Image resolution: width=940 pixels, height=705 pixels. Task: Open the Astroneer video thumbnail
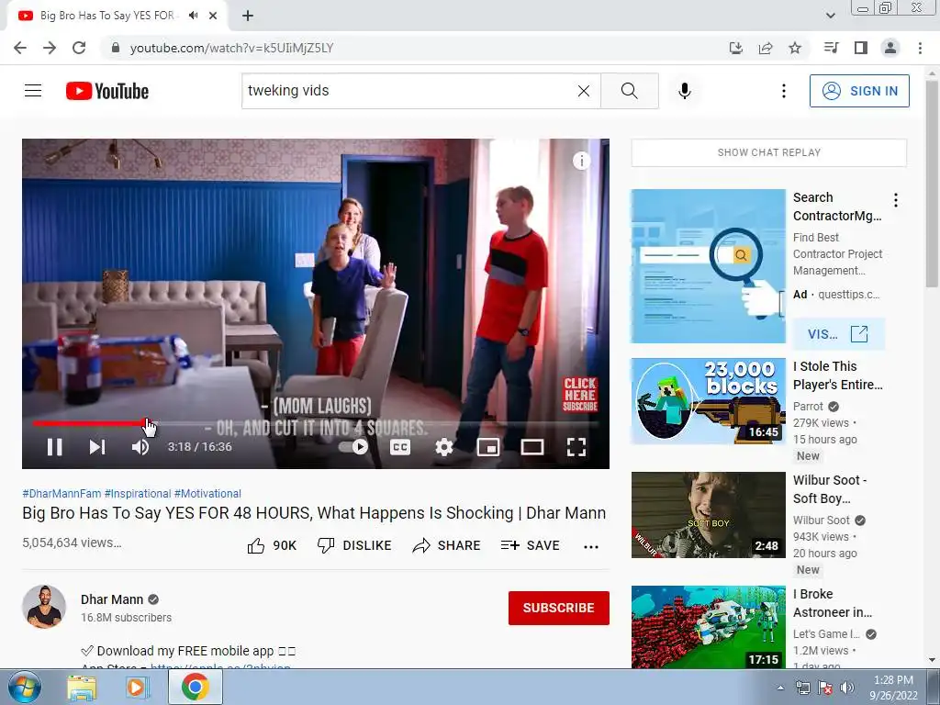coord(708,627)
